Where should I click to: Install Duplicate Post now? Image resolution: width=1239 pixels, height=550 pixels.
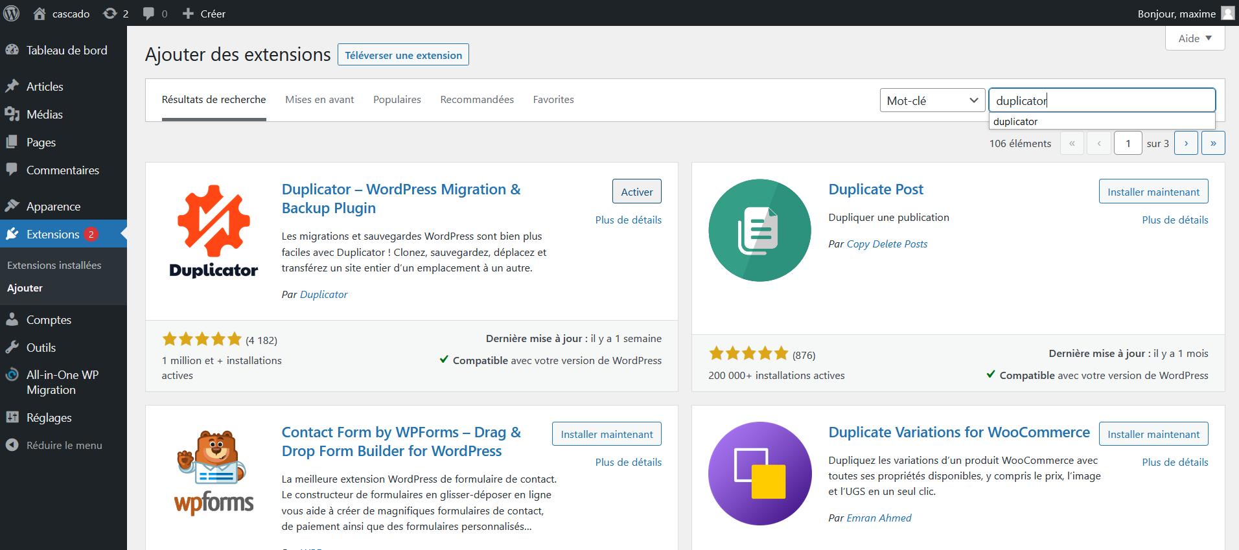point(1153,192)
